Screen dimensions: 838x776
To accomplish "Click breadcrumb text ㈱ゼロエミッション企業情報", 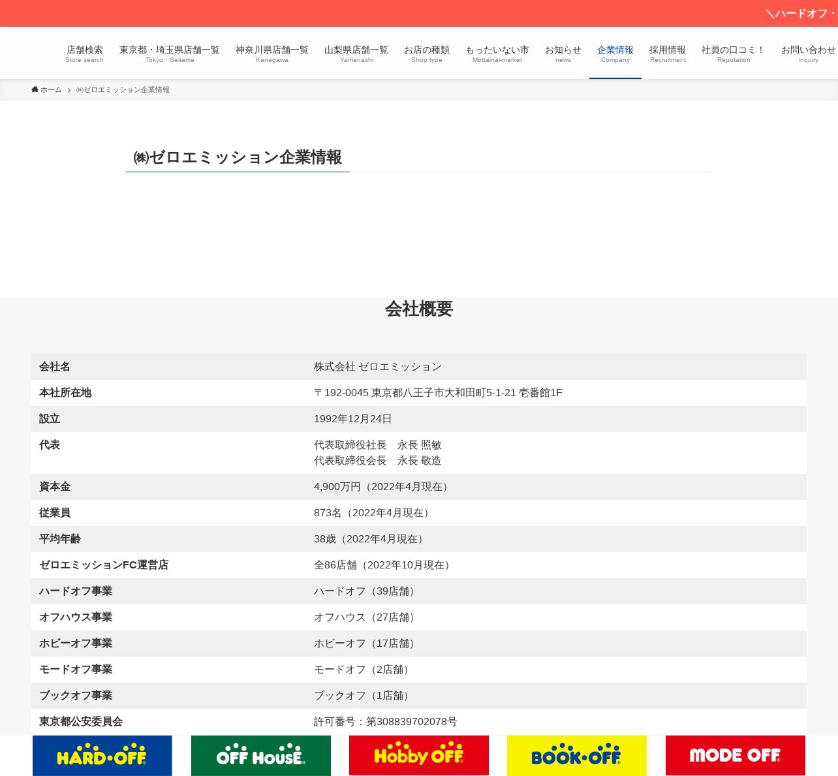I will coord(123,89).
